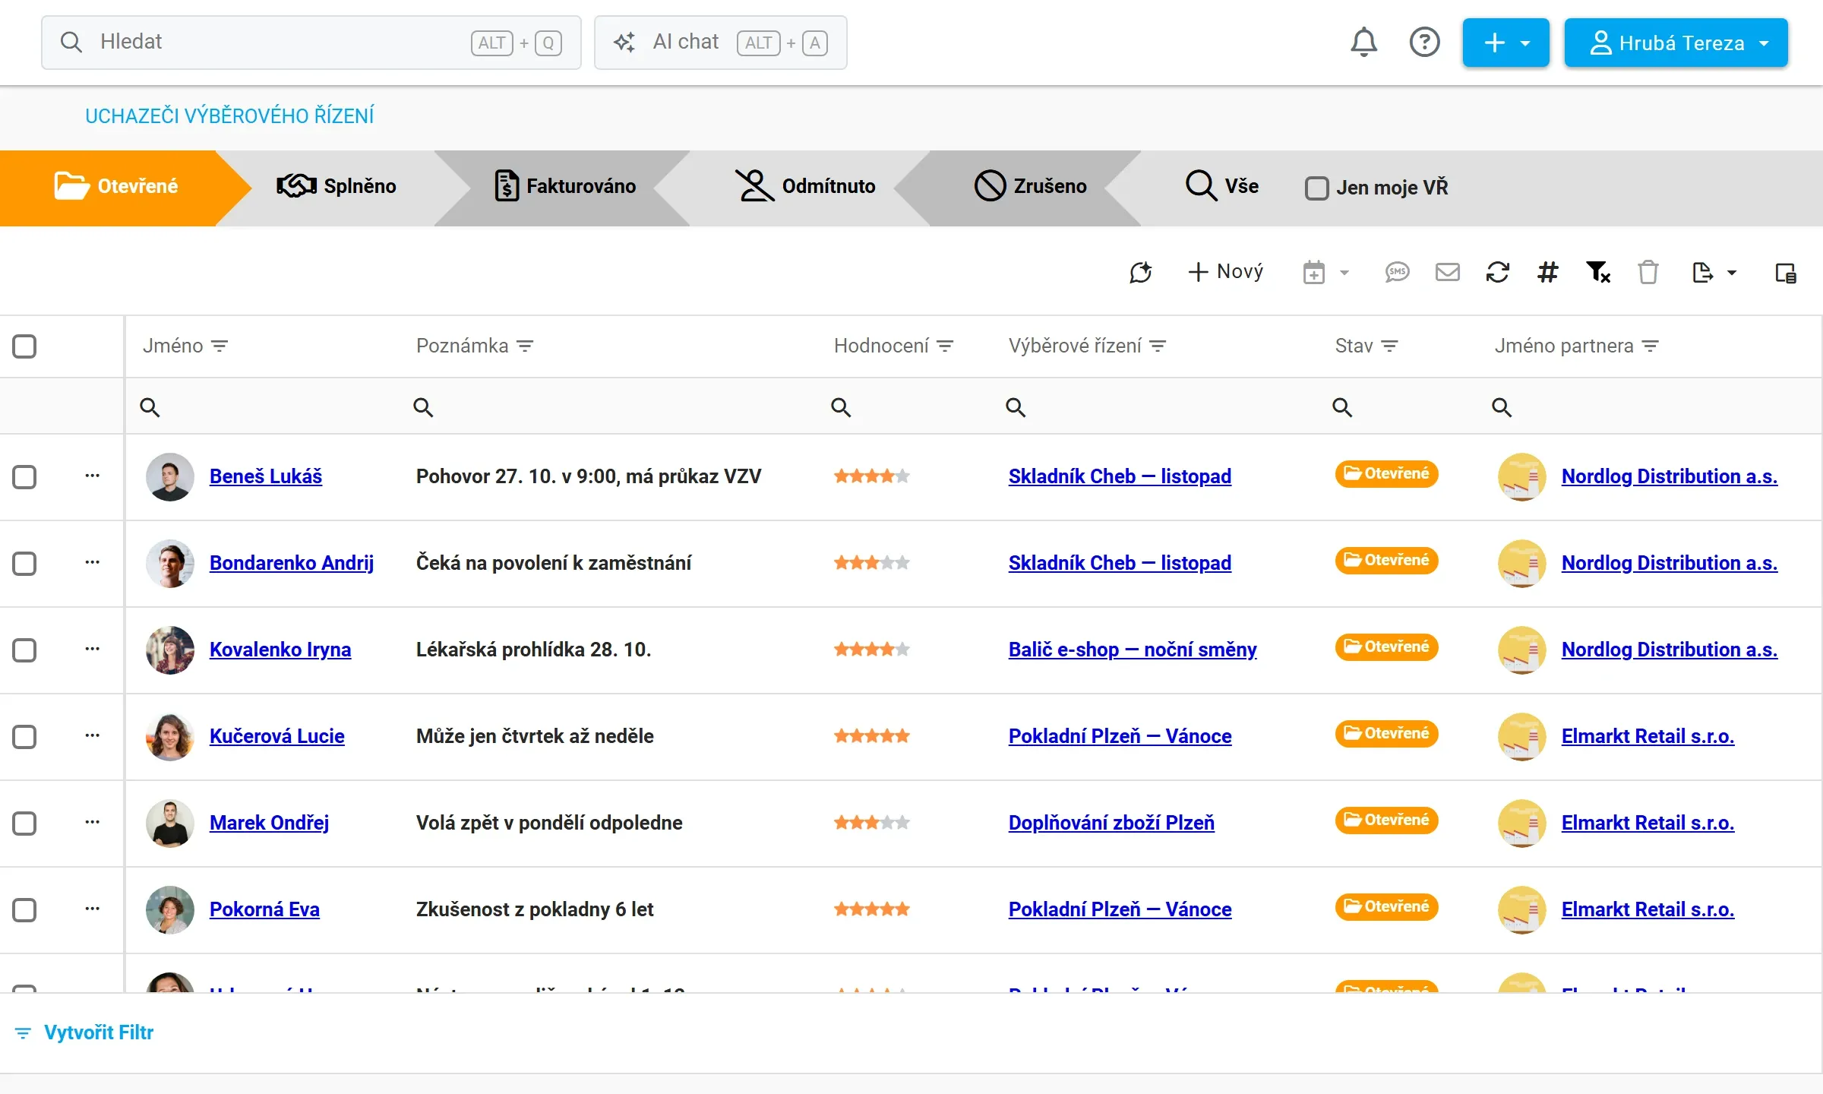Screen dimensions: 1823x1094
Task: Open row menu for Beneš Lukáš
Action: pos(93,476)
